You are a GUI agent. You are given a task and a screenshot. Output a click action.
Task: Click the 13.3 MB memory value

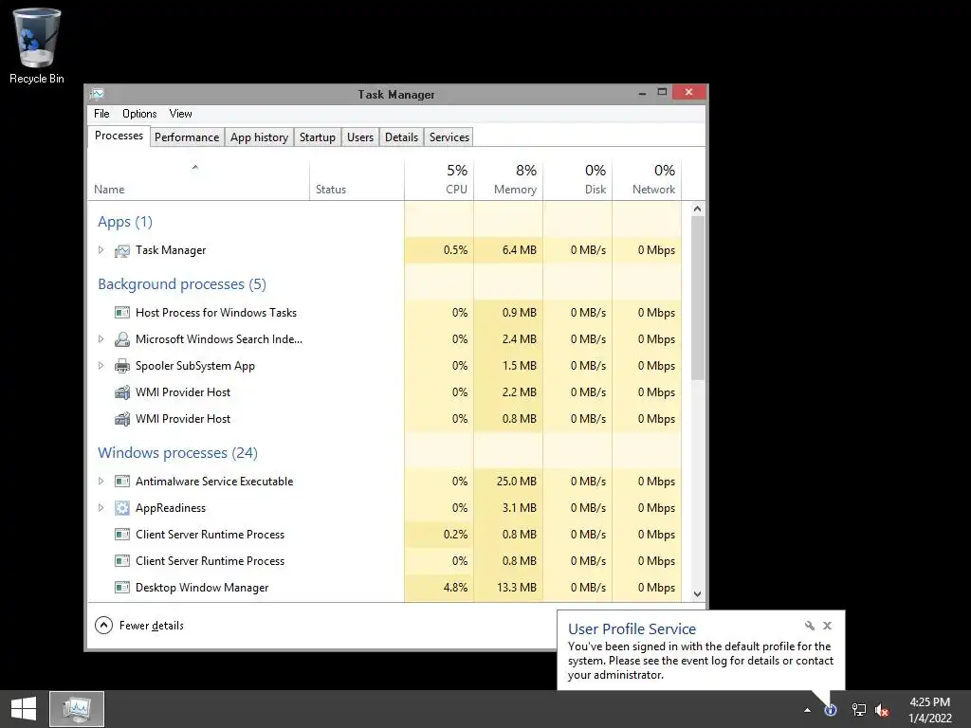click(x=517, y=588)
